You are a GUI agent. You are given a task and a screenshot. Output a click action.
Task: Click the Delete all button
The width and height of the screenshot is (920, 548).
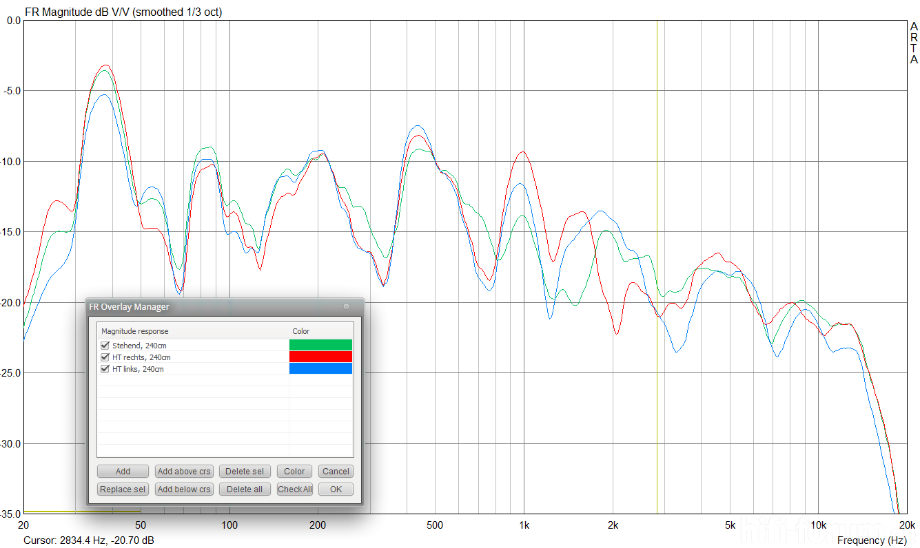coord(245,489)
